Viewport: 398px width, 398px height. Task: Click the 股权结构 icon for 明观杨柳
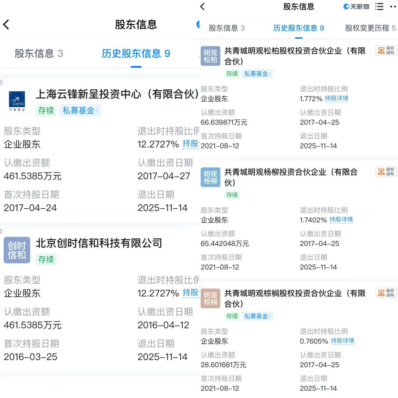tap(386, 172)
